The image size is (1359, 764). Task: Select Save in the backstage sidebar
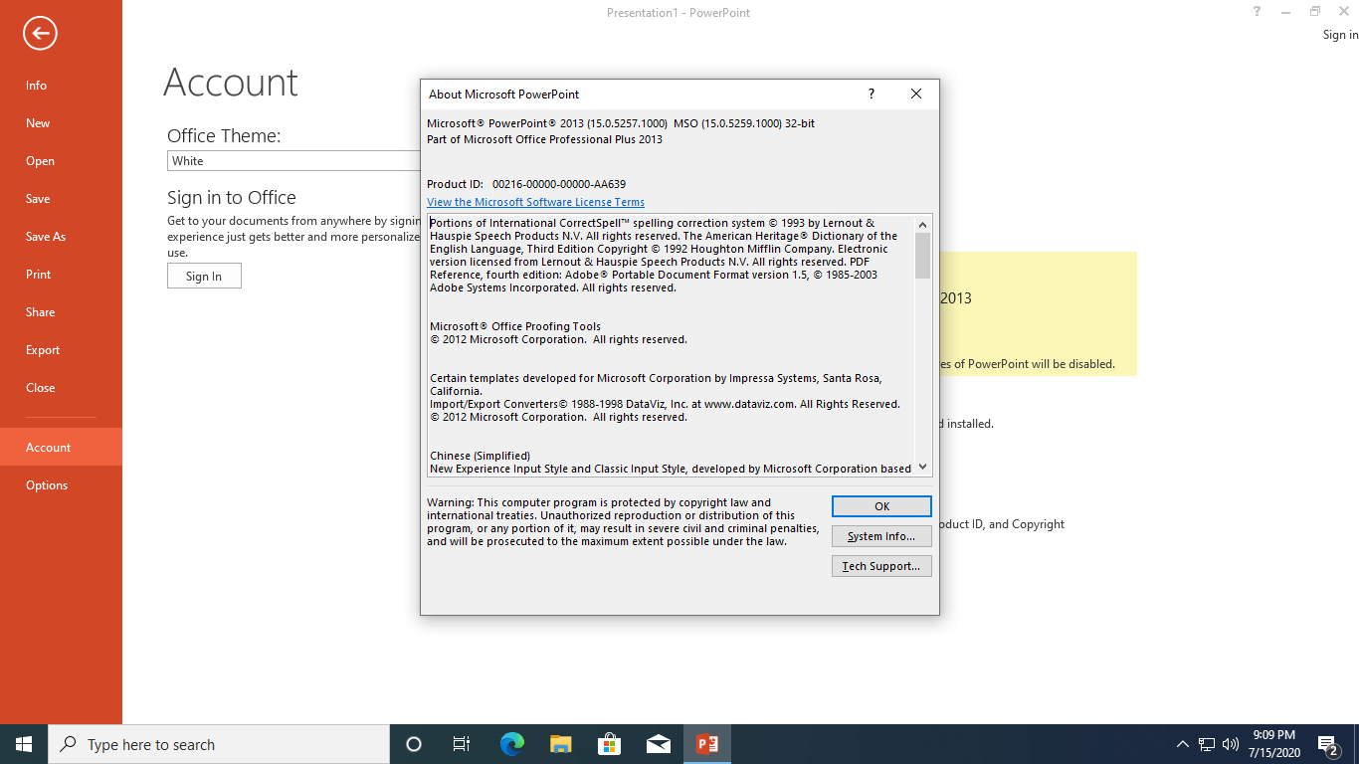coord(61,199)
